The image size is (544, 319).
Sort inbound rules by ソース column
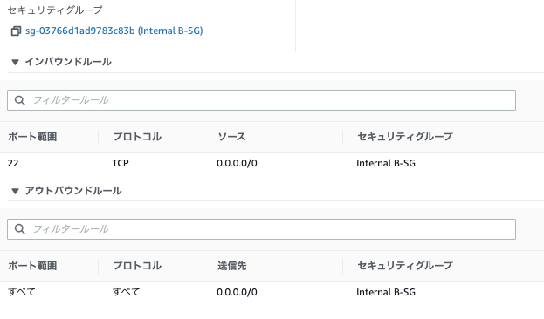tap(231, 137)
